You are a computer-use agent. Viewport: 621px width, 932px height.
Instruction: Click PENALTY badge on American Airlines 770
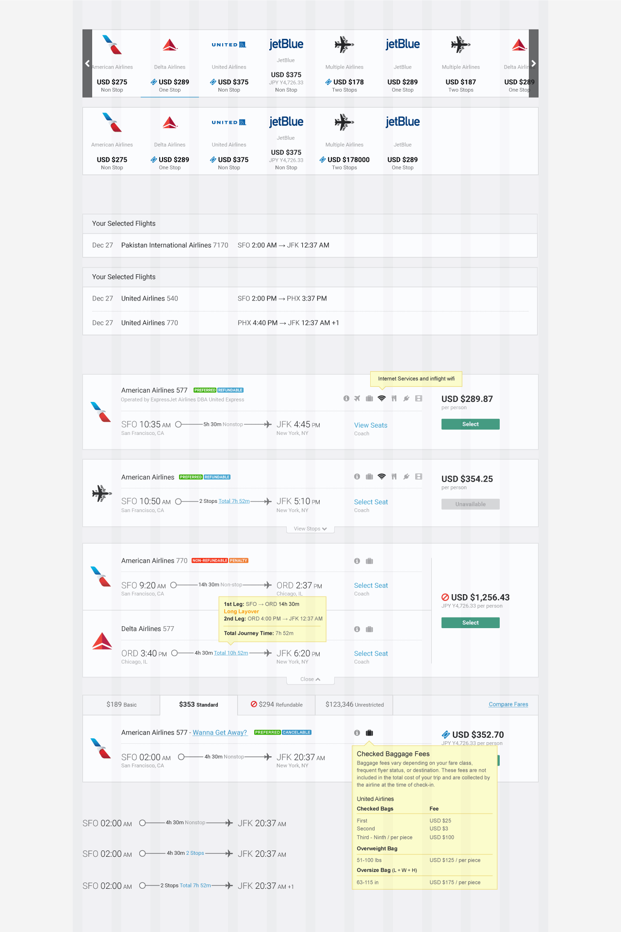click(239, 561)
